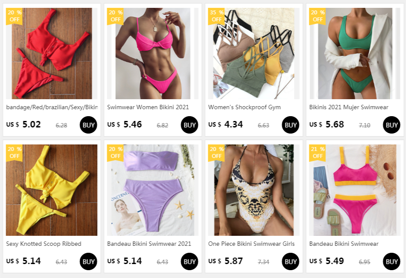
Task: Click the 35% OFF badge on gym bras
Action: tap(217, 16)
